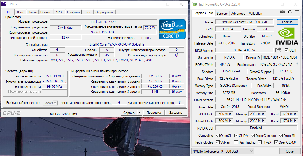Viewport: 303px width, 156px height.
Task: Click the instruction set list MMX, SSE
Action: click(x=117, y=62)
